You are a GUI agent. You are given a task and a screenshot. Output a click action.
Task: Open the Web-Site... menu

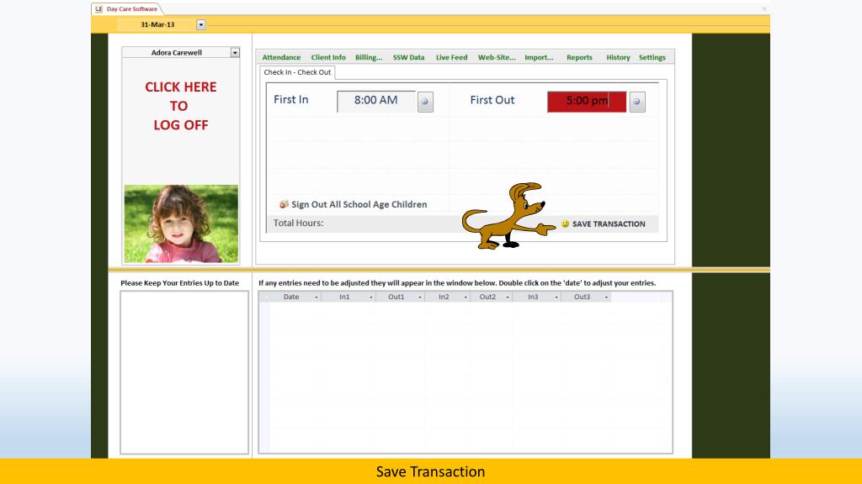coord(497,57)
